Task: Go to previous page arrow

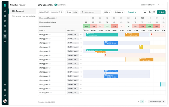Action: (138, 102)
